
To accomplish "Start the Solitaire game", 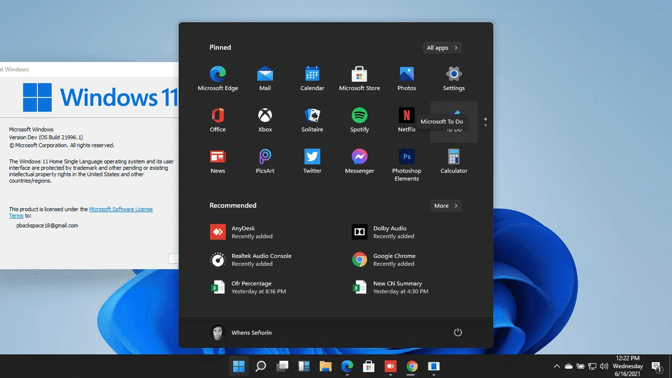I will coord(312,120).
